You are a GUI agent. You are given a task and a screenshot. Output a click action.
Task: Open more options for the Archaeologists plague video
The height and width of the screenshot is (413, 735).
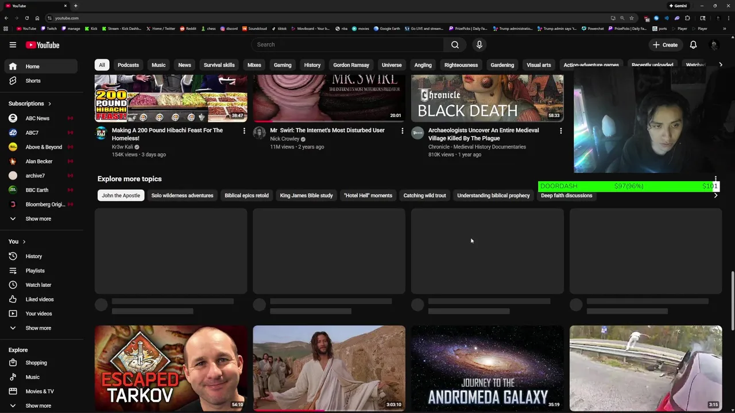(x=560, y=131)
